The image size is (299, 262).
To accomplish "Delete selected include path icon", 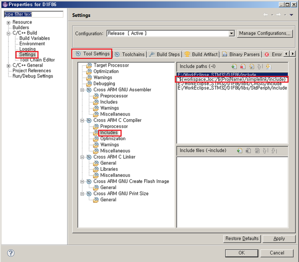I will pos(243,67).
